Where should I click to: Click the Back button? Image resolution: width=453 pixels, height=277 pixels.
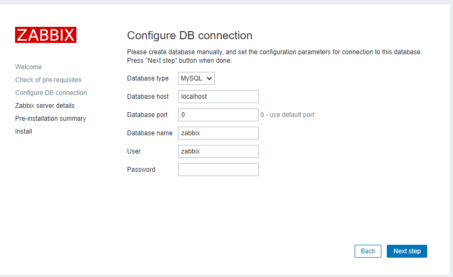[x=368, y=251]
